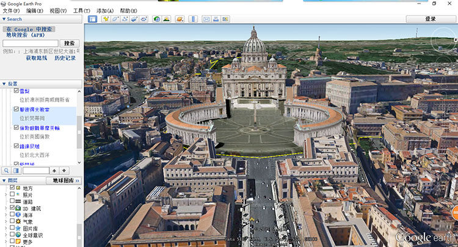Disable the 3D 建筑 layer checkbox

pyautogui.click(x=12, y=207)
